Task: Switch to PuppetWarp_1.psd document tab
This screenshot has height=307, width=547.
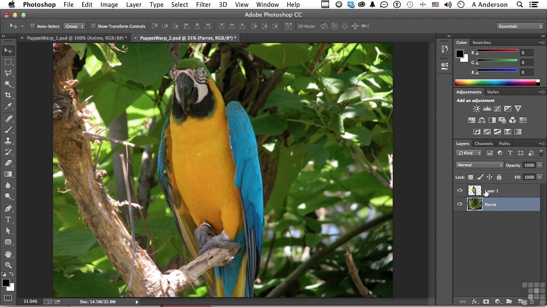Action: (76, 38)
